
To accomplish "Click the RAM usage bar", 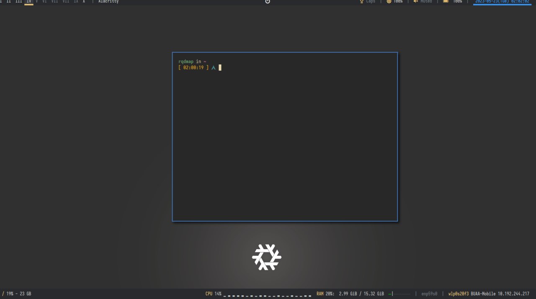I will [x=399, y=294].
